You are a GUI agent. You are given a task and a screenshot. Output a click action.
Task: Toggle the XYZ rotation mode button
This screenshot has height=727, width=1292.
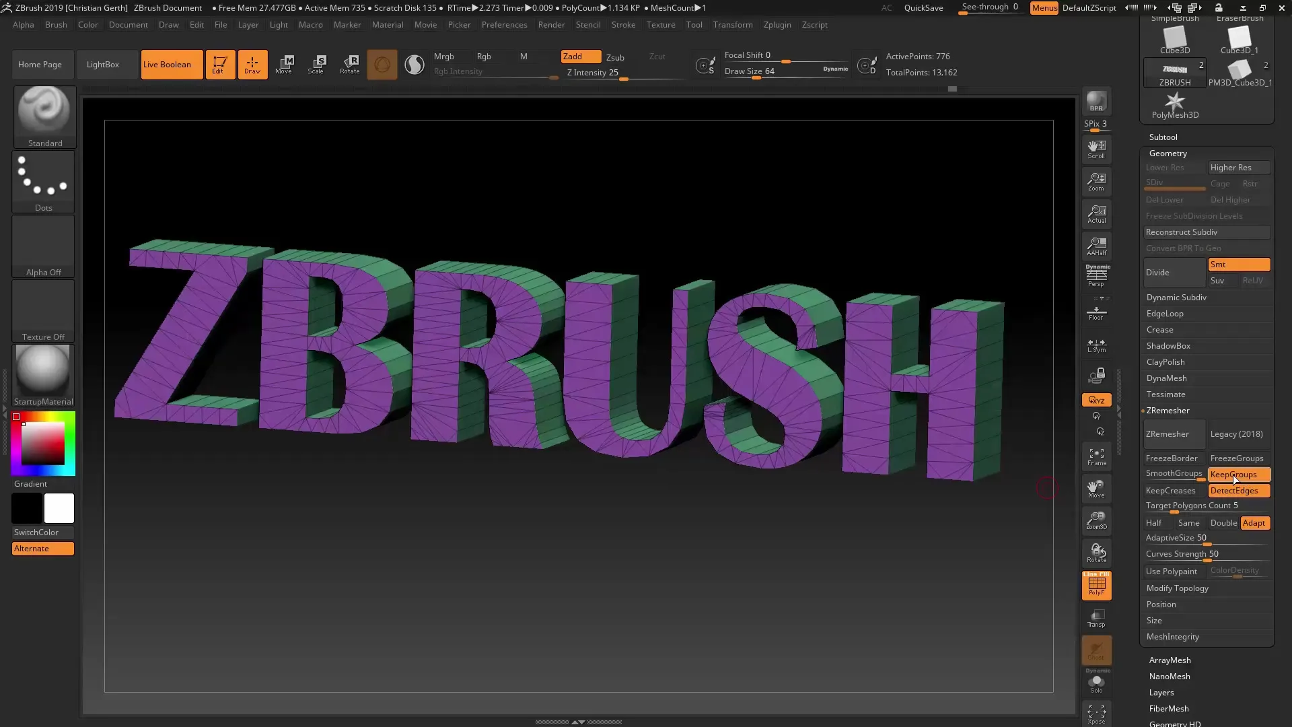pyautogui.click(x=1096, y=400)
